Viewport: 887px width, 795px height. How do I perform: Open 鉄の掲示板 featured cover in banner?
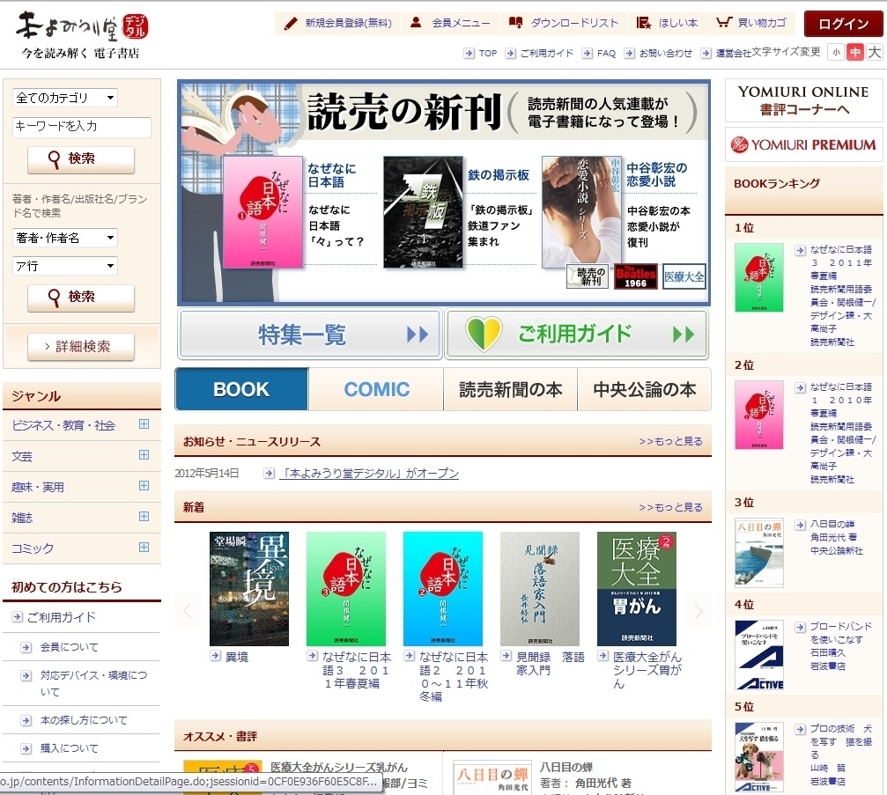(423, 211)
